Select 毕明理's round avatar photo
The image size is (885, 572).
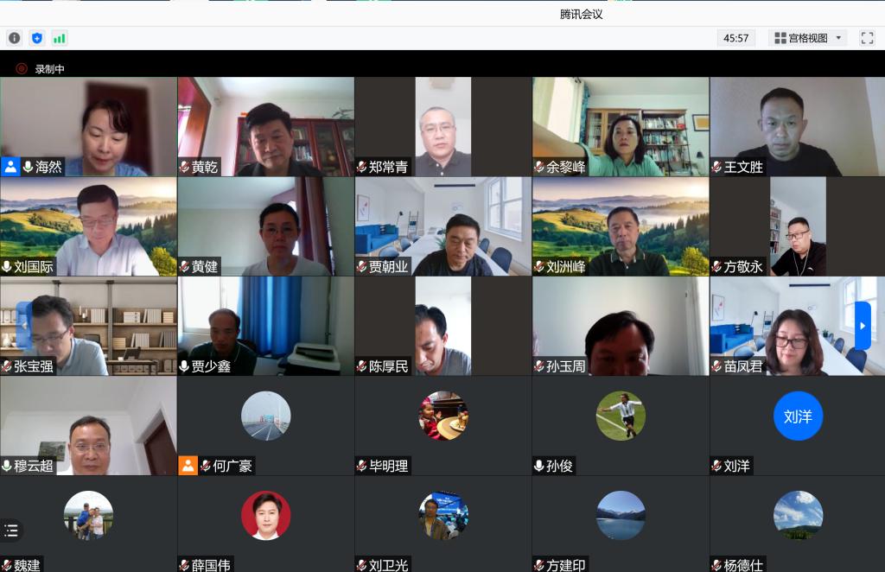[443, 416]
